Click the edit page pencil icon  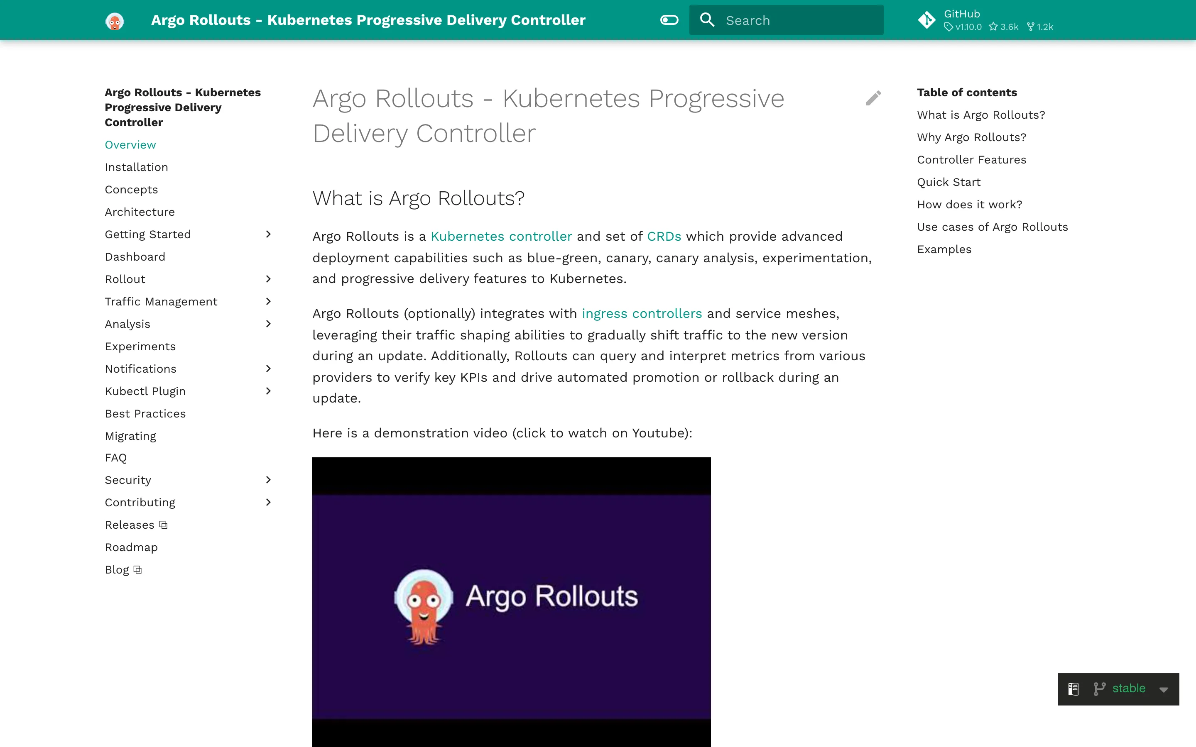pos(873,98)
